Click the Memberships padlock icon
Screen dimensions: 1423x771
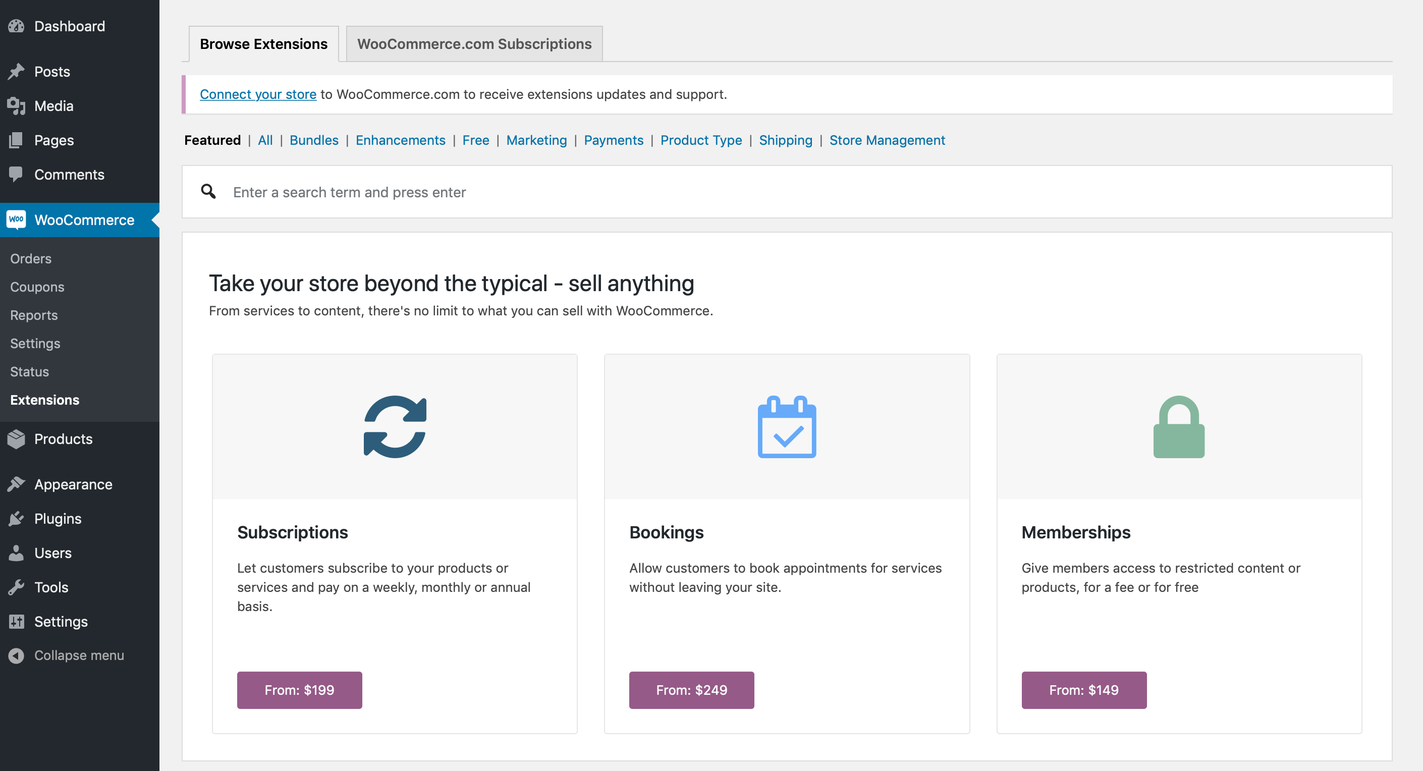click(x=1178, y=426)
